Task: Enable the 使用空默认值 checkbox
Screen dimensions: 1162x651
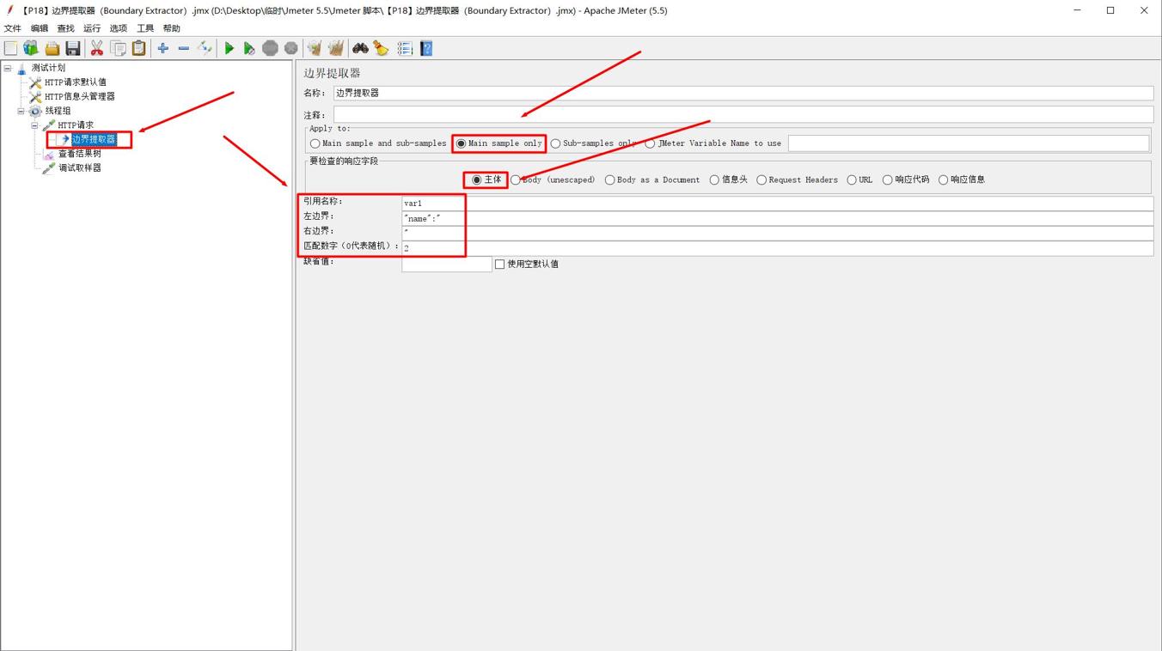Action: [499, 265]
